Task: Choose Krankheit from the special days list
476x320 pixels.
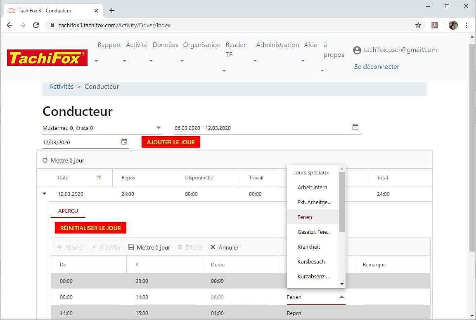Action: tap(309, 247)
